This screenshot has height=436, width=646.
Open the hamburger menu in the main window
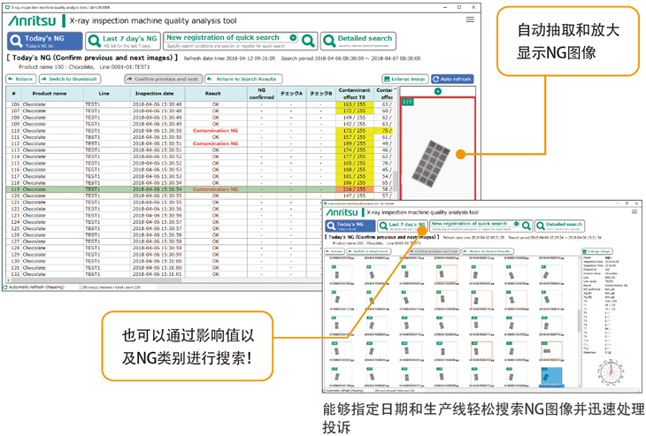470,19
